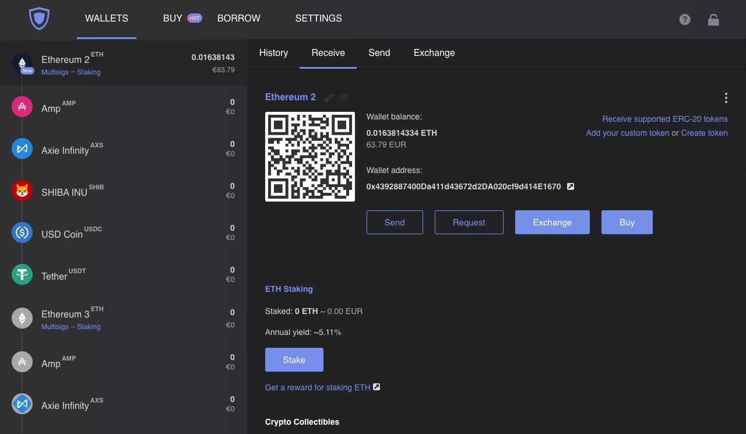
Task: Click wallet balance 0.0163814334 ETH
Action: (402, 133)
